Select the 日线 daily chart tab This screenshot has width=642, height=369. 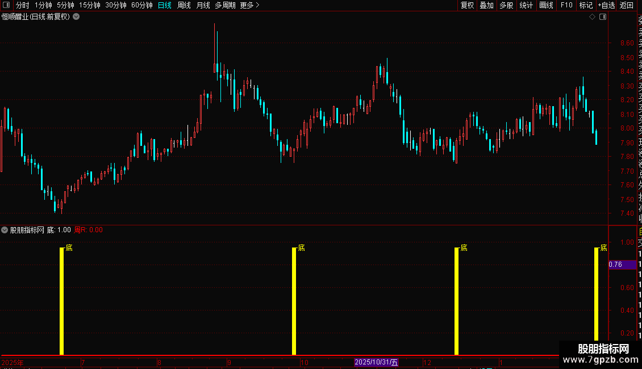[165, 5]
